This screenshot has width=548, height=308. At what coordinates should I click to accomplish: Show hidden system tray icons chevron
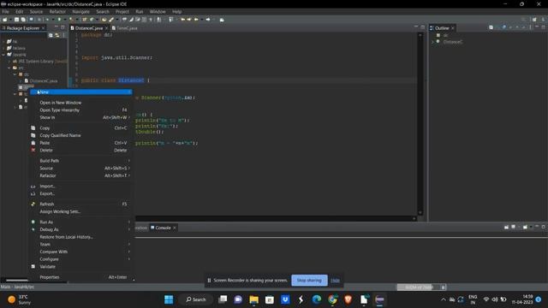(444, 299)
